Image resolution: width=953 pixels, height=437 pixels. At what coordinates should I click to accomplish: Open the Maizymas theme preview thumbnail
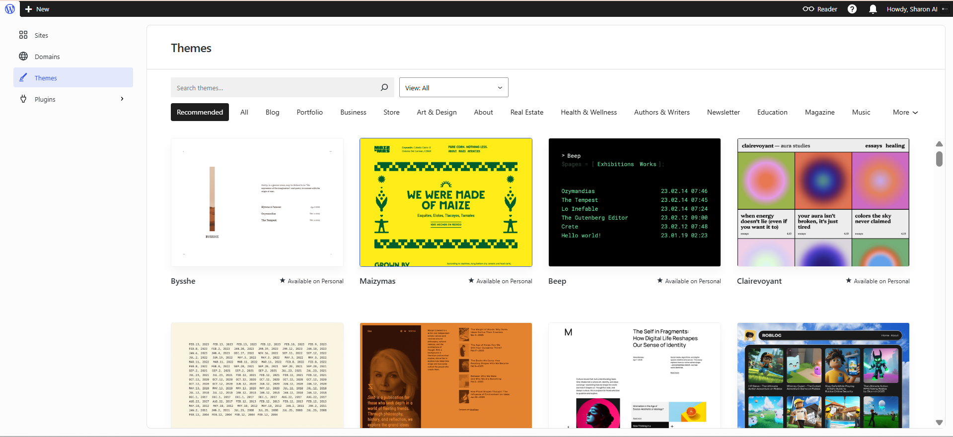[x=445, y=202]
